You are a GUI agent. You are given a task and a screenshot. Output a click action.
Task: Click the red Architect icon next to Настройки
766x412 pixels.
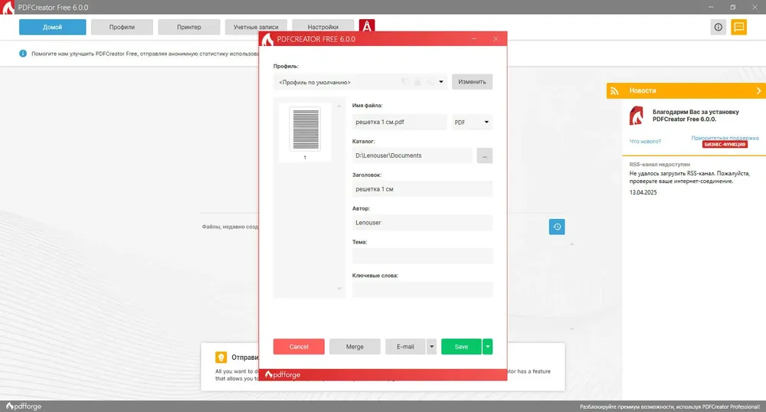coord(366,25)
